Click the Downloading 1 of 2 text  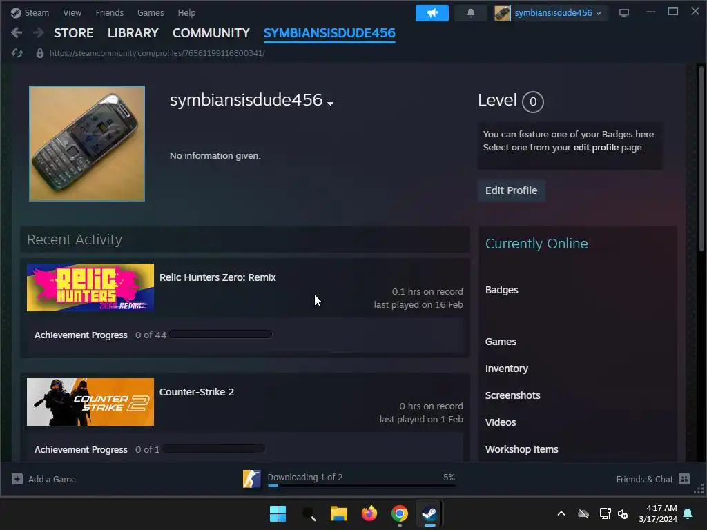click(x=304, y=477)
